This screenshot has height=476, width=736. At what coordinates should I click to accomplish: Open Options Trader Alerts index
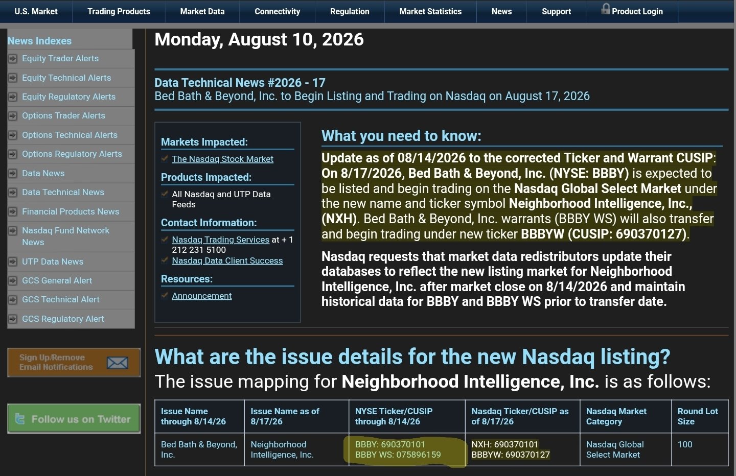[x=63, y=116]
